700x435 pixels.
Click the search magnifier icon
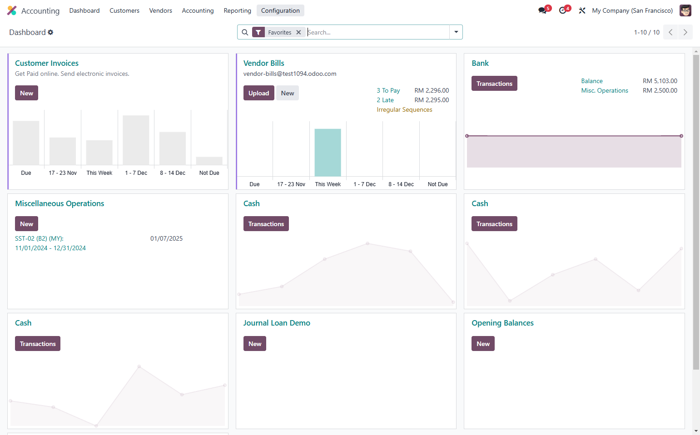(245, 32)
